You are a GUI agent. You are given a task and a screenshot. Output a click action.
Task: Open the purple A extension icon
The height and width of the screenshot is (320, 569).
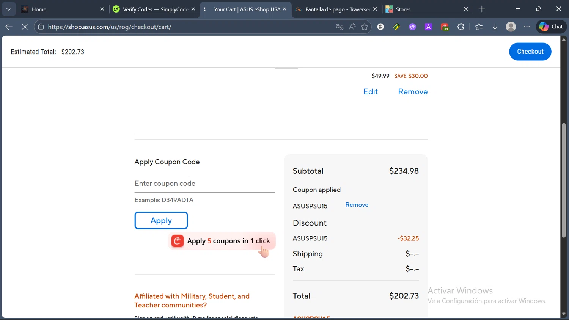point(428,27)
